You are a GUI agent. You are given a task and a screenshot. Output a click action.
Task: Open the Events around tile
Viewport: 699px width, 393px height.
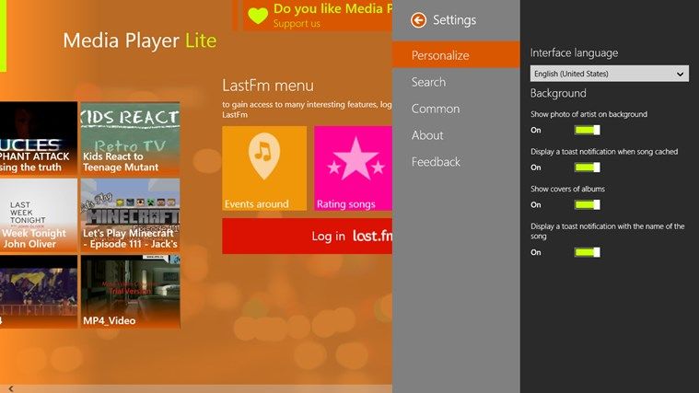pyautogui.click(x=264, y=168)
